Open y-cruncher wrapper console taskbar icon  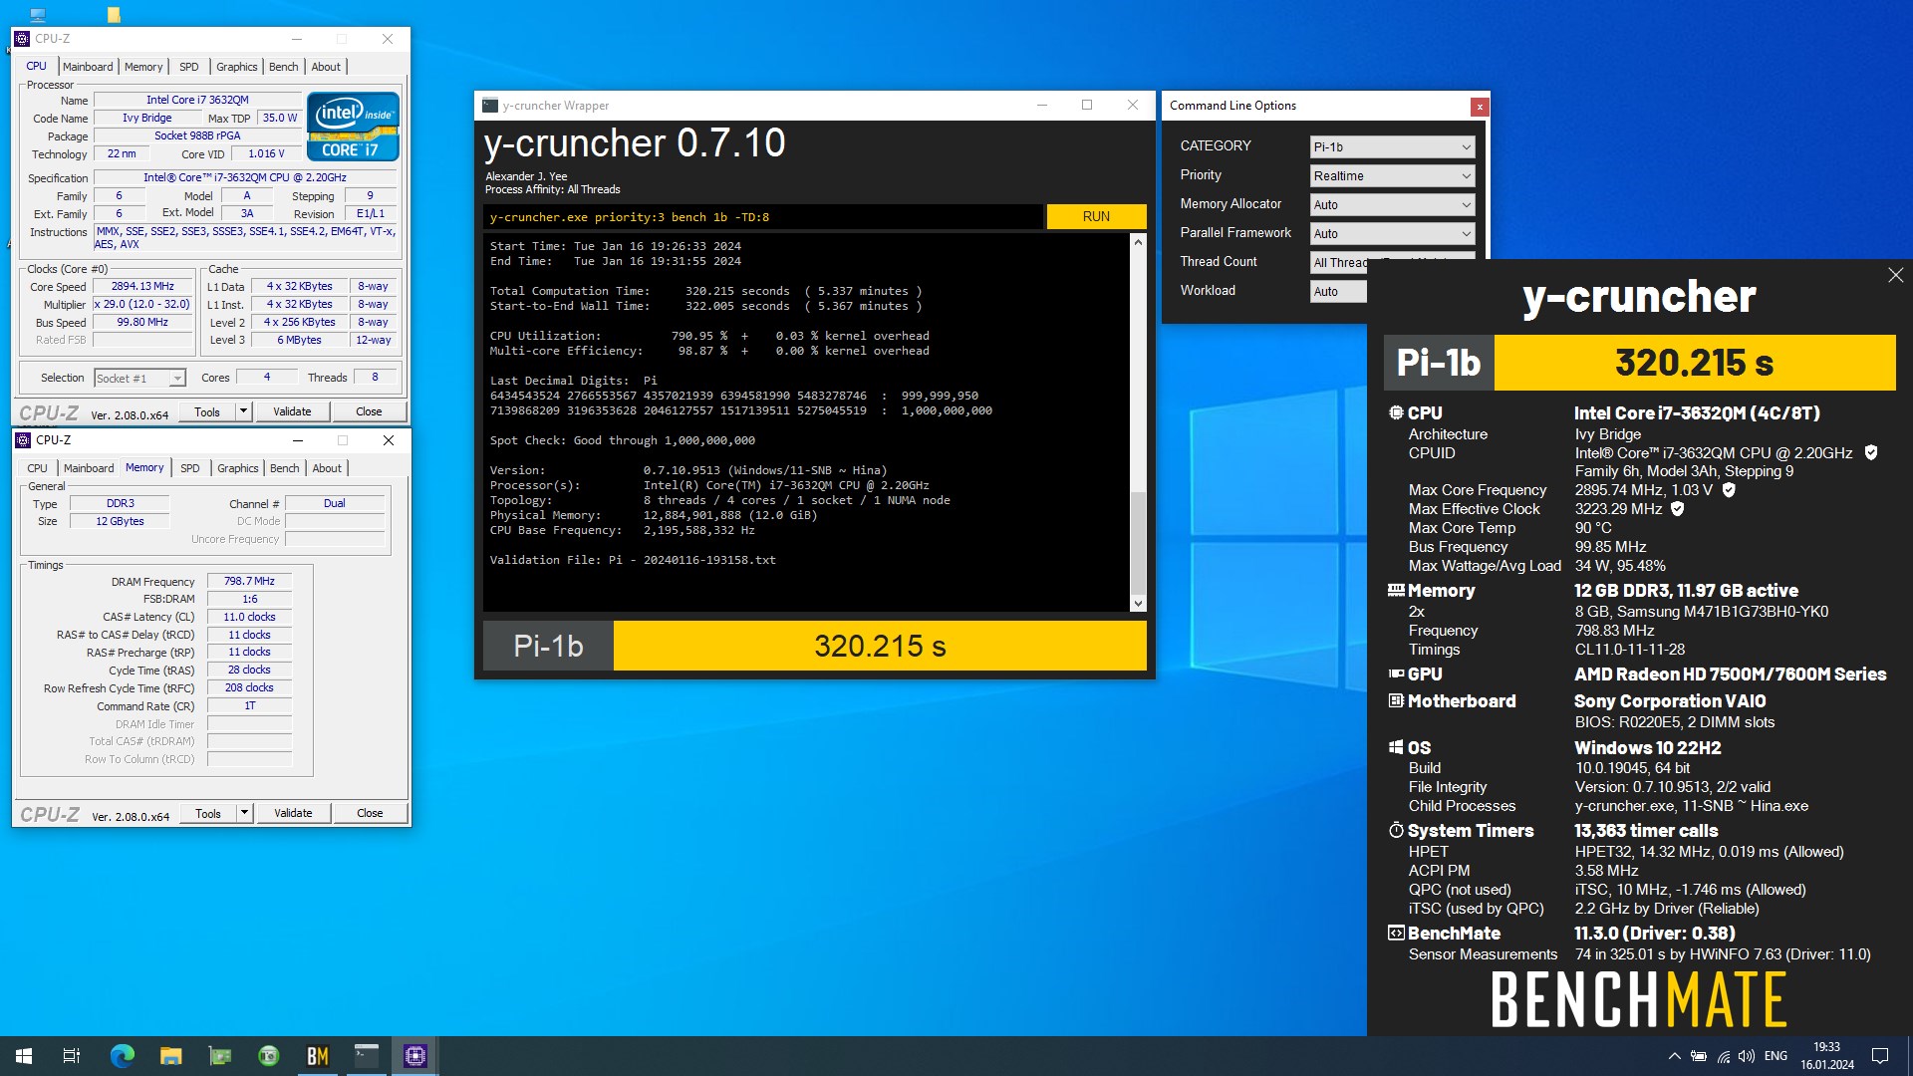click(x=367, y=1056)
